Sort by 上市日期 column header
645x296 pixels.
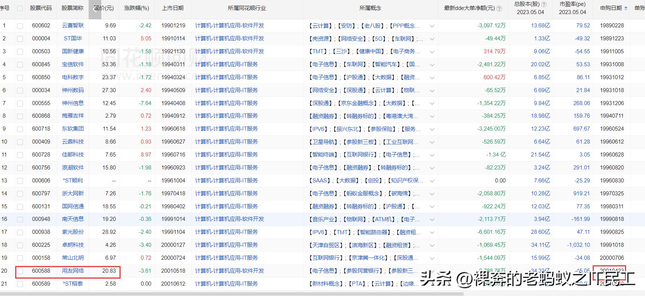[173, 8]
